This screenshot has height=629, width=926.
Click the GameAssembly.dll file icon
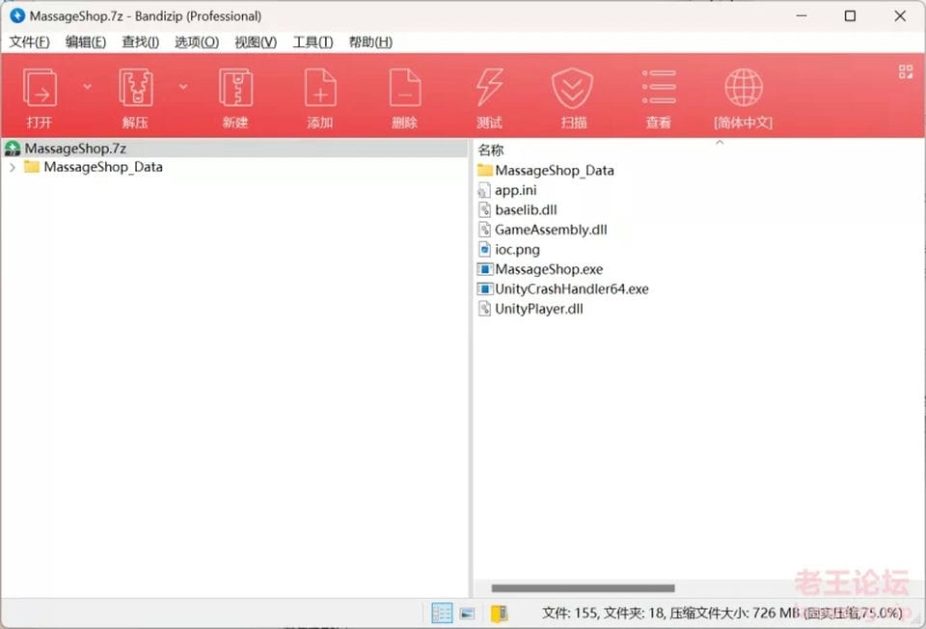(484, 230)
